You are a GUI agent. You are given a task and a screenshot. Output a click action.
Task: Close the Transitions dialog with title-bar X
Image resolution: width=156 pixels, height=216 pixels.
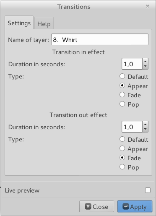[x=148, y=6]
